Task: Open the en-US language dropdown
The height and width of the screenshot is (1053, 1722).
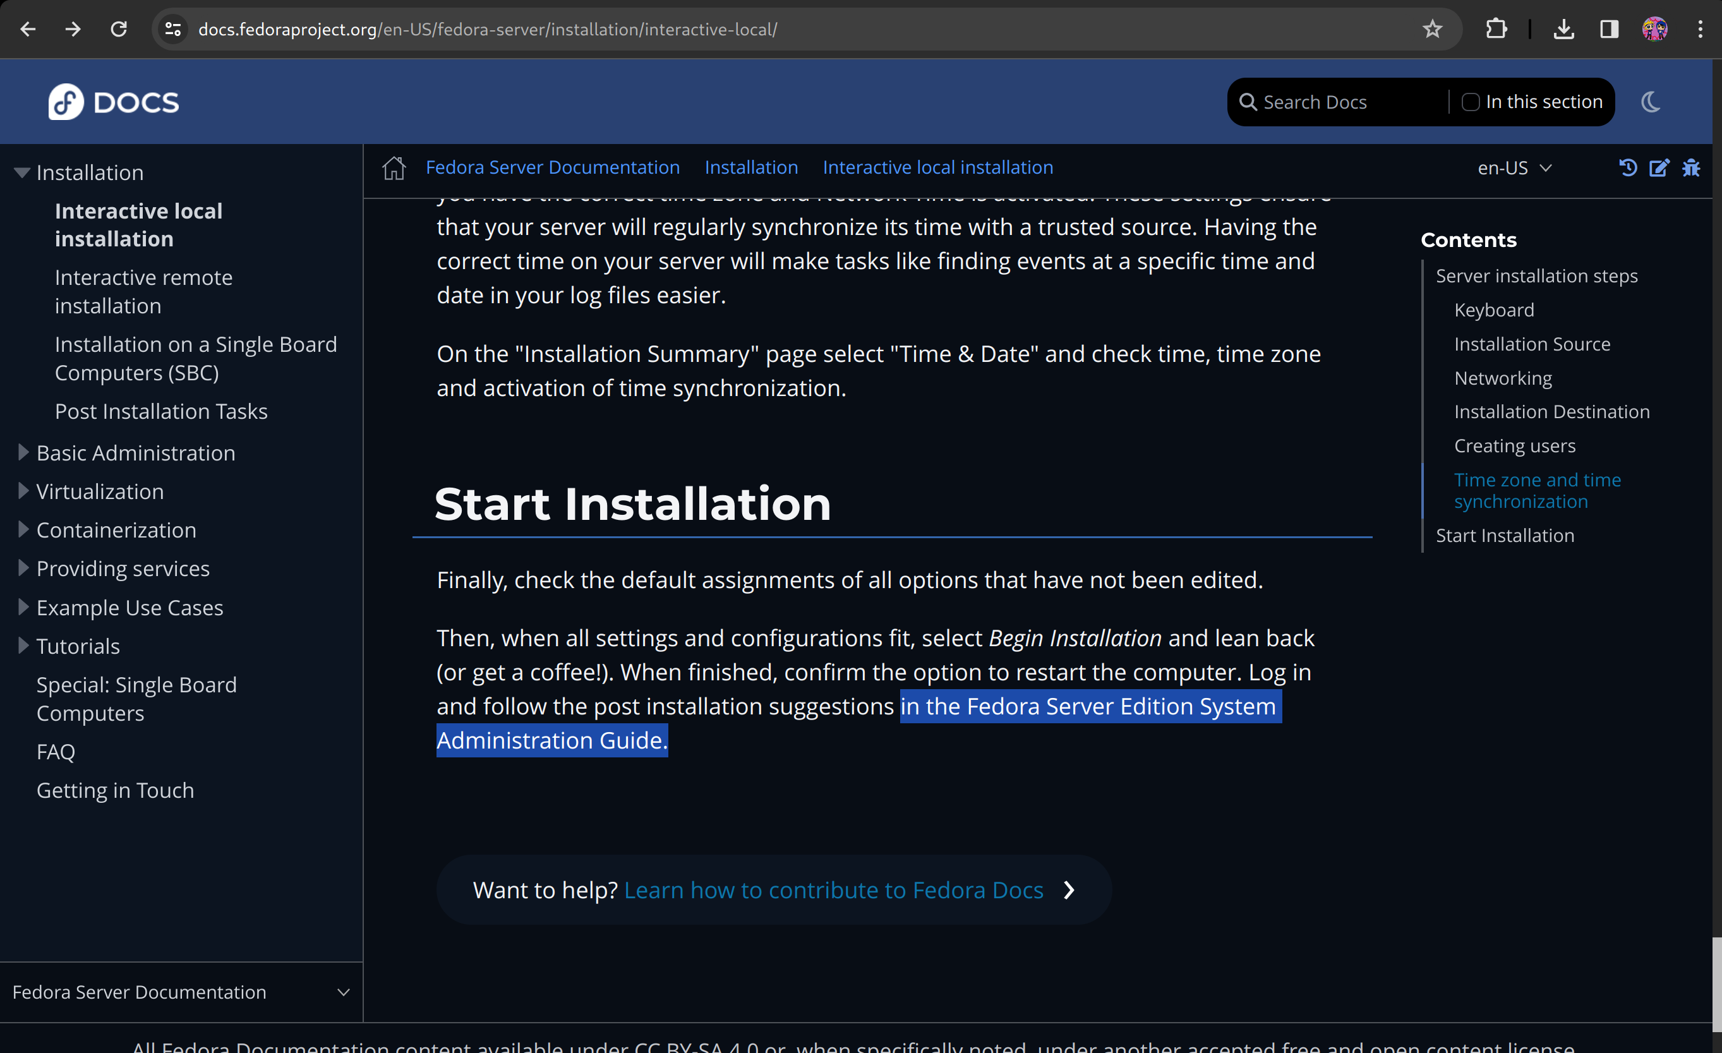Action: [1515, 167]
